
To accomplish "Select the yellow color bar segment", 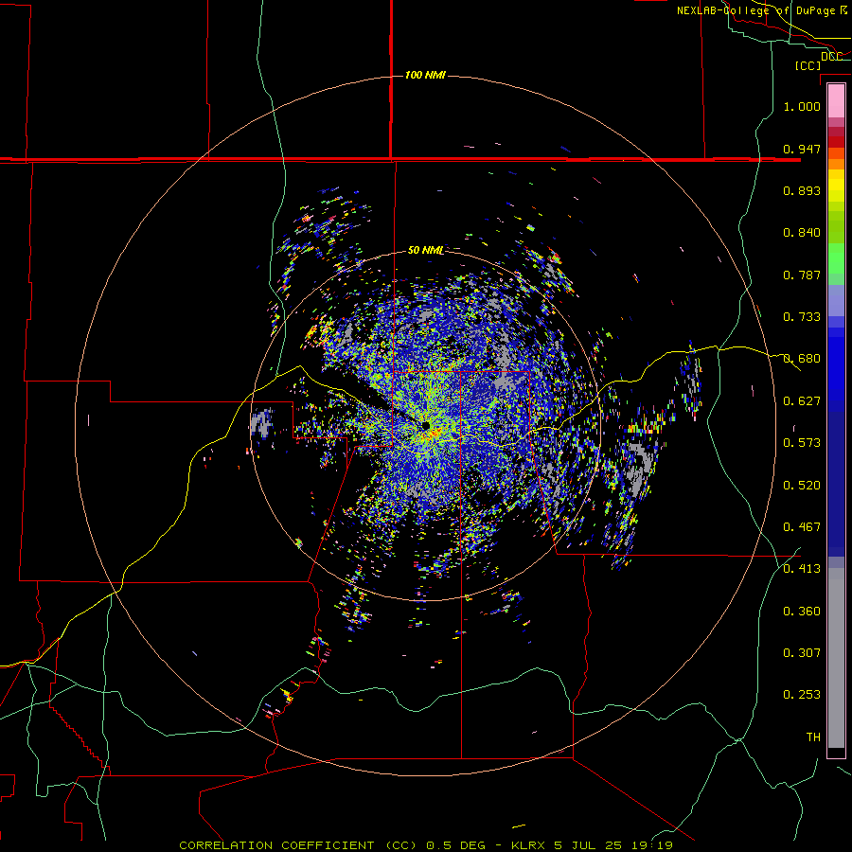I will pos(836,186).
